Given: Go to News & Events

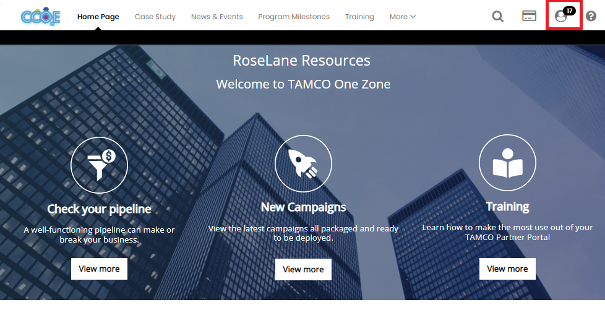Looking at the screenshot, I should pos(217,17).
